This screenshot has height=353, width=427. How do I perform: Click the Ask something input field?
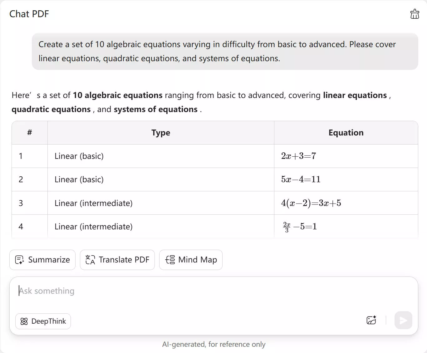(125, 291)
